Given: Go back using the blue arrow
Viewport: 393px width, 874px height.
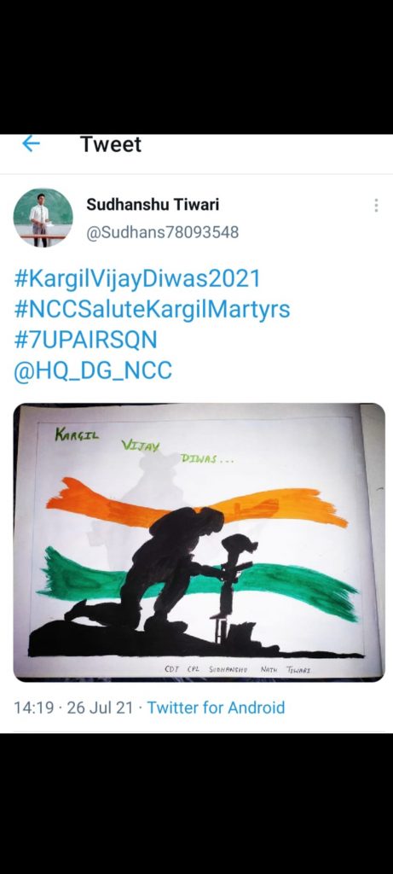Looking at the screenshot, I should (x=32, y=143).
